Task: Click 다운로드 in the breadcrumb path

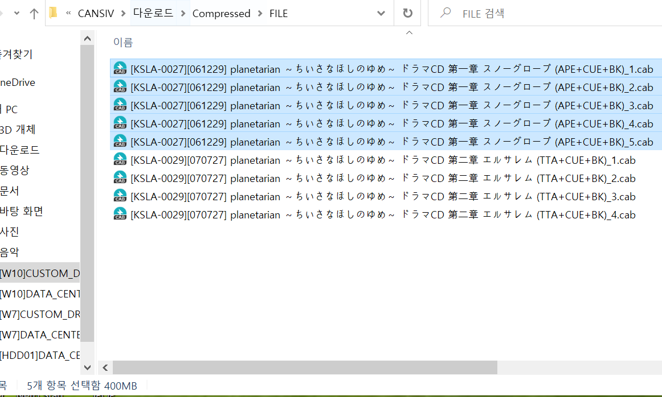Action: click(153, 13)
